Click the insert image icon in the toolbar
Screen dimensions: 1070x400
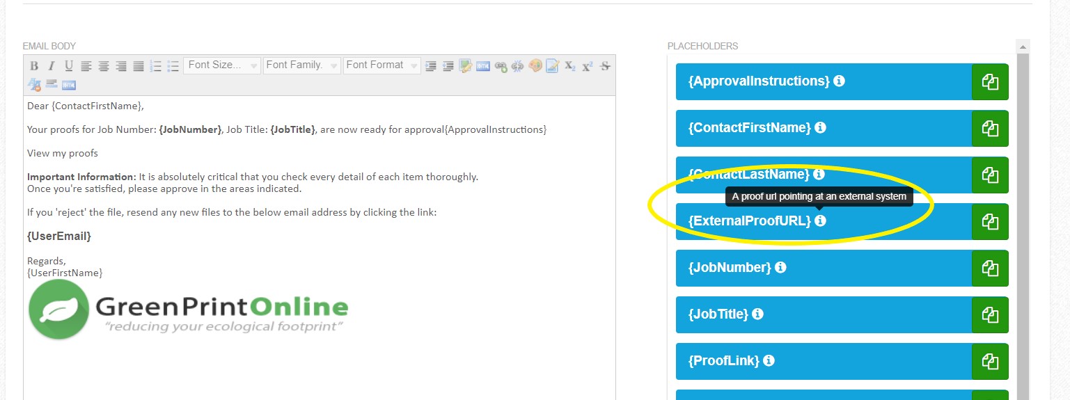click(x=466, y=66)
